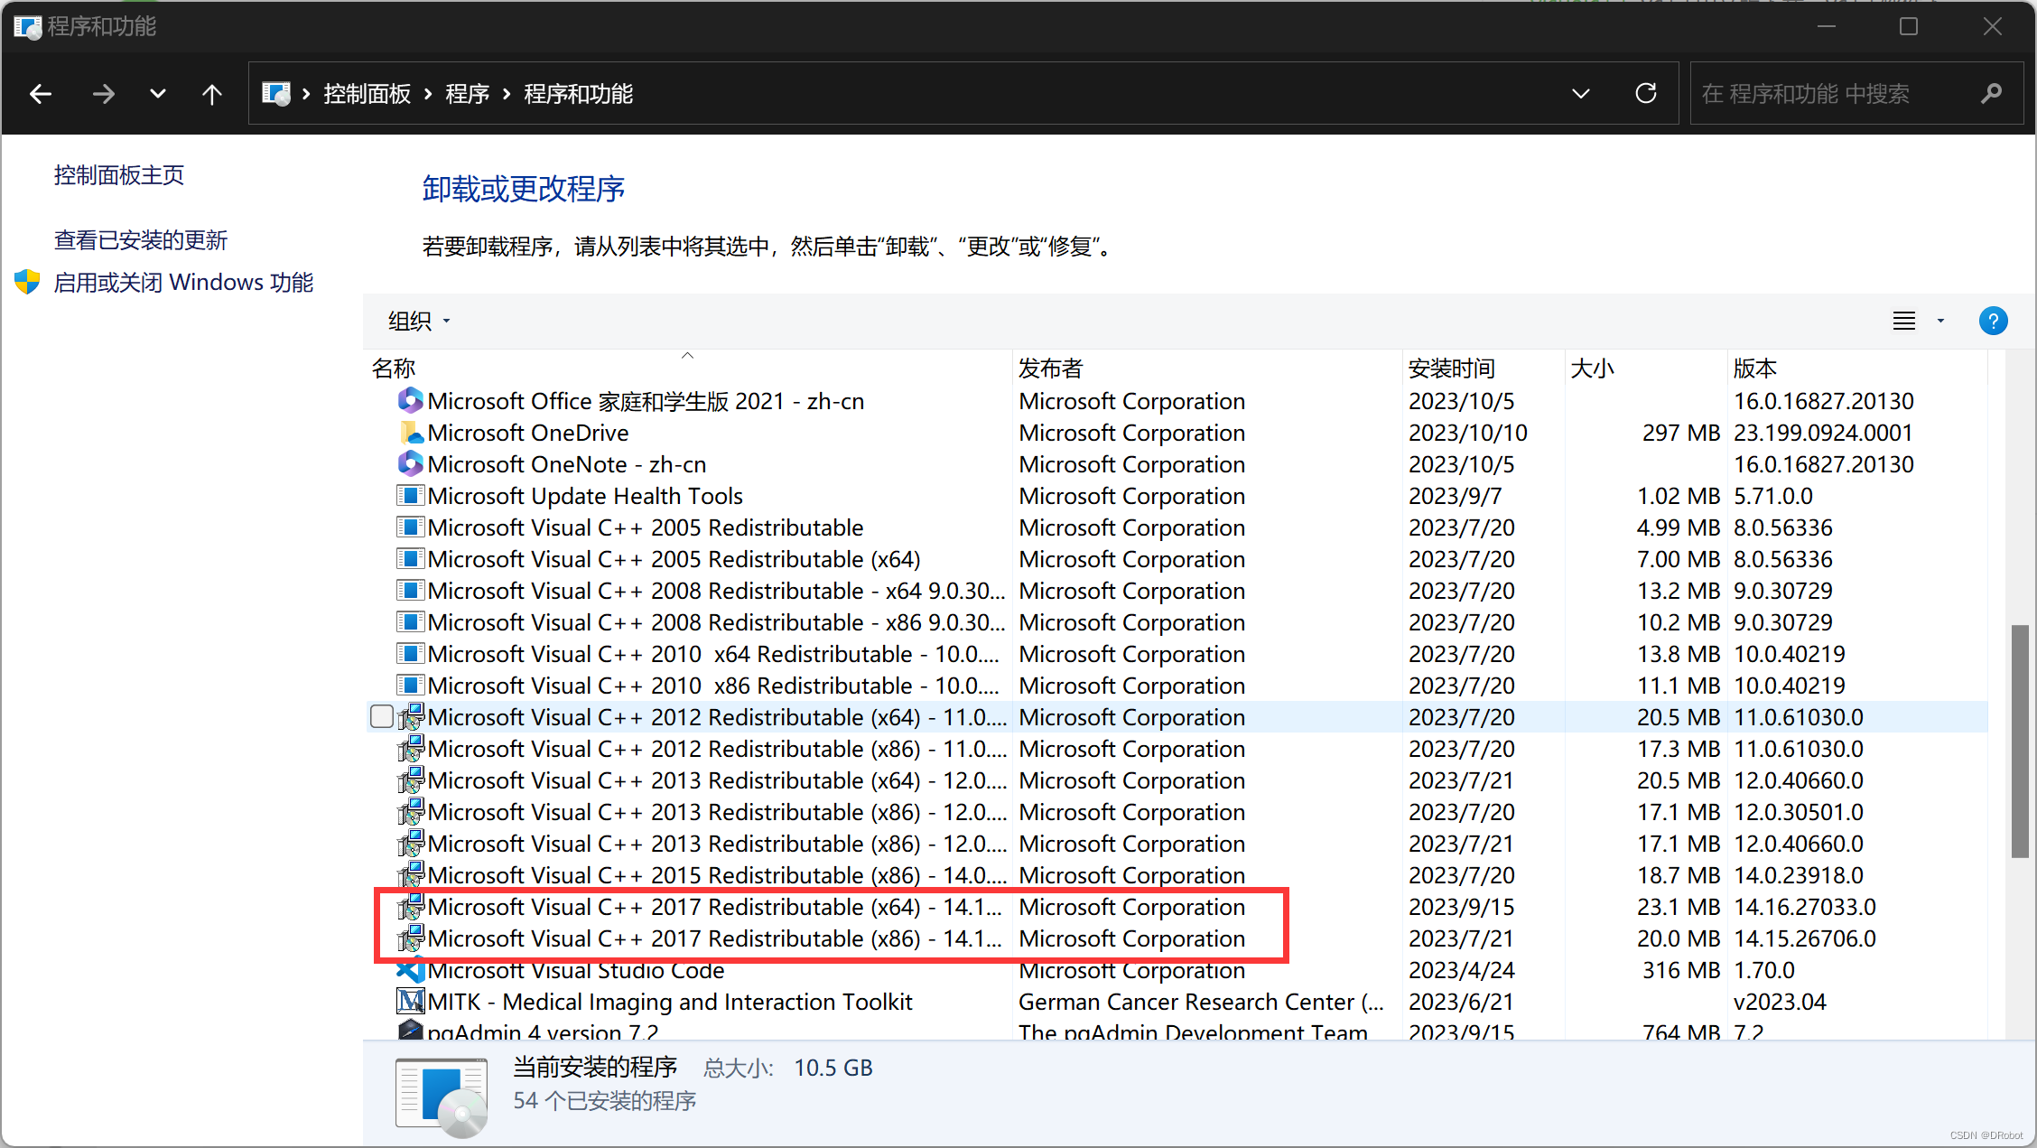
Task: Click the refresh icon in the address bar
Action: [x=1645, y=93]
